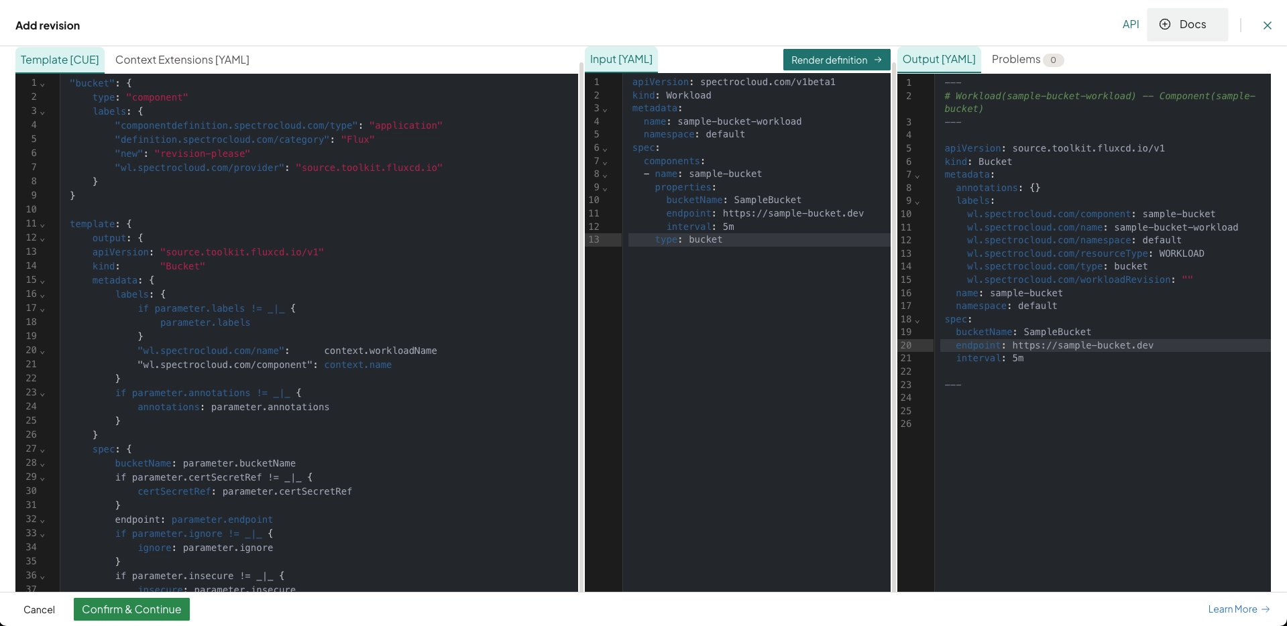Viewport: 1287px width, 626px height.
Task: Click the API link in header
Action: (x=1130, y=25)
